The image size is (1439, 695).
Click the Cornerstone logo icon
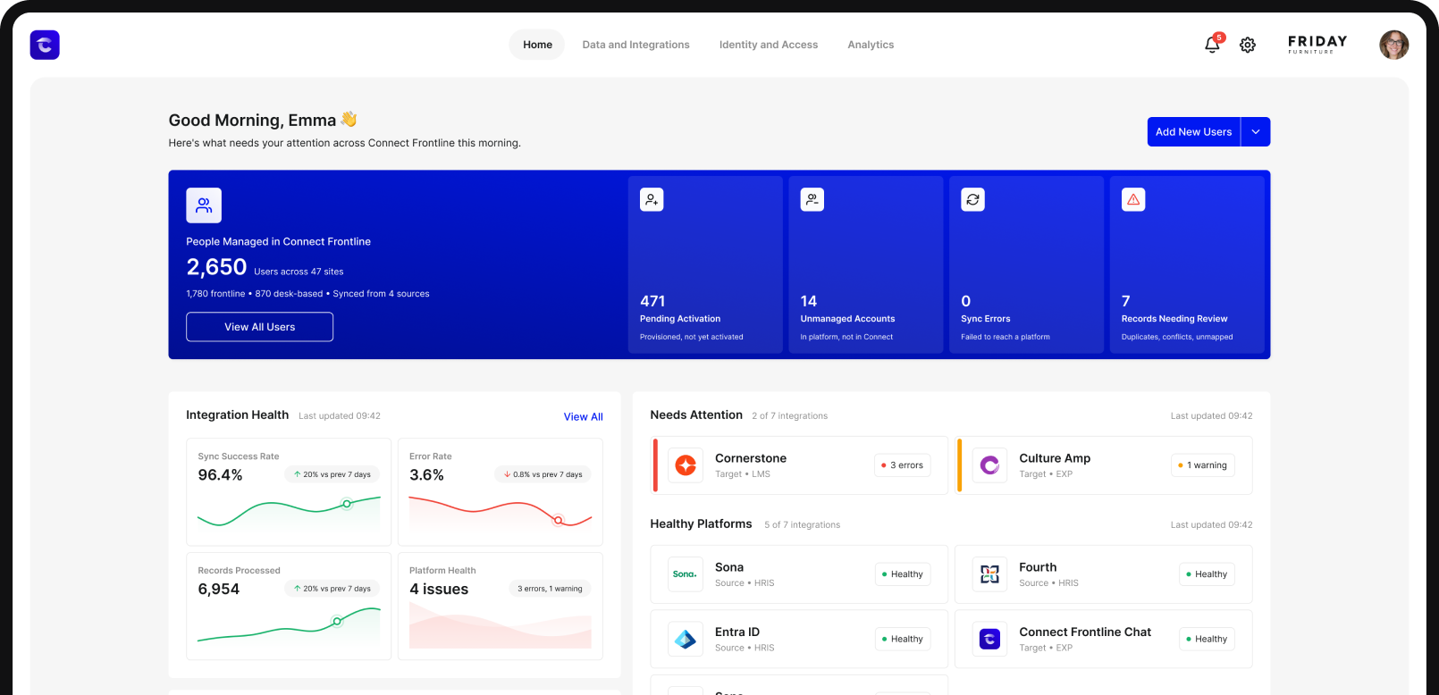(686, 465)
